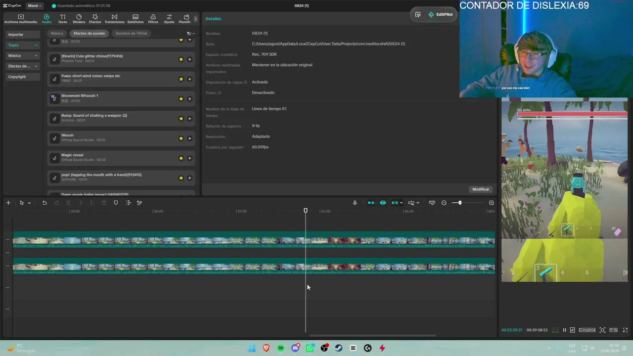
Task: Add Woosh sound to timeline
Action: pyautogui.click(x=189, y=138)
